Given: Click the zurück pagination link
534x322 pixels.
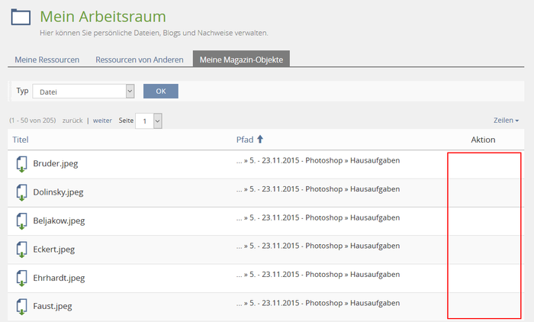Looking at the screenshot, I should (72, 121).
